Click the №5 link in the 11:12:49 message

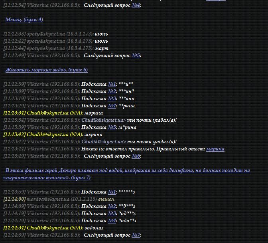point(136,55)
